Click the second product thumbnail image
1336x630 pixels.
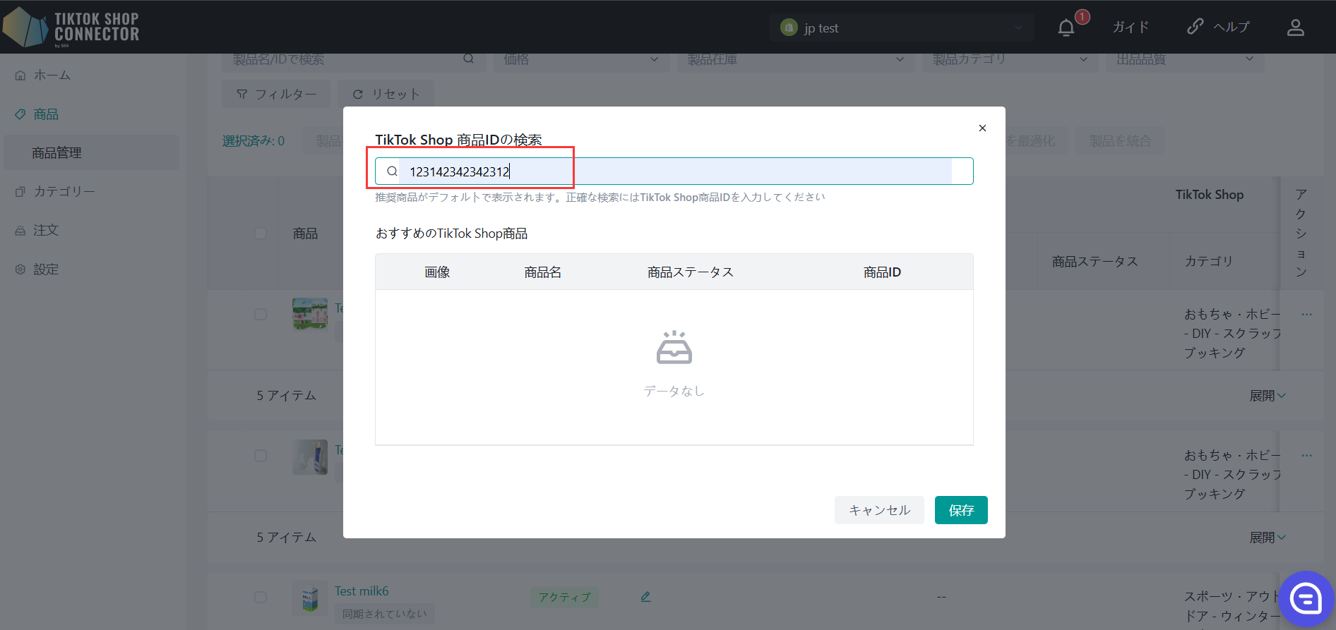coord(310,456)
